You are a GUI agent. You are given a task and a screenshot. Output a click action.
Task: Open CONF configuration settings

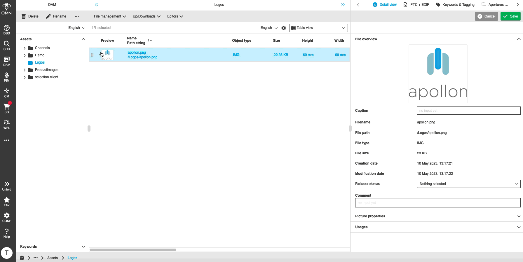(x=7, y=217)
